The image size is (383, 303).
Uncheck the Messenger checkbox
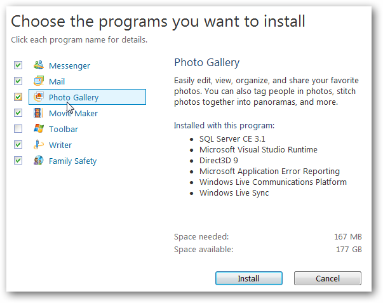[18, 65]
